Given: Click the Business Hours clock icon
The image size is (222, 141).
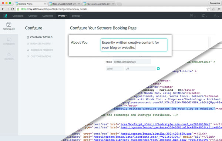Looking at the screenshot, I should coord(28,44).
